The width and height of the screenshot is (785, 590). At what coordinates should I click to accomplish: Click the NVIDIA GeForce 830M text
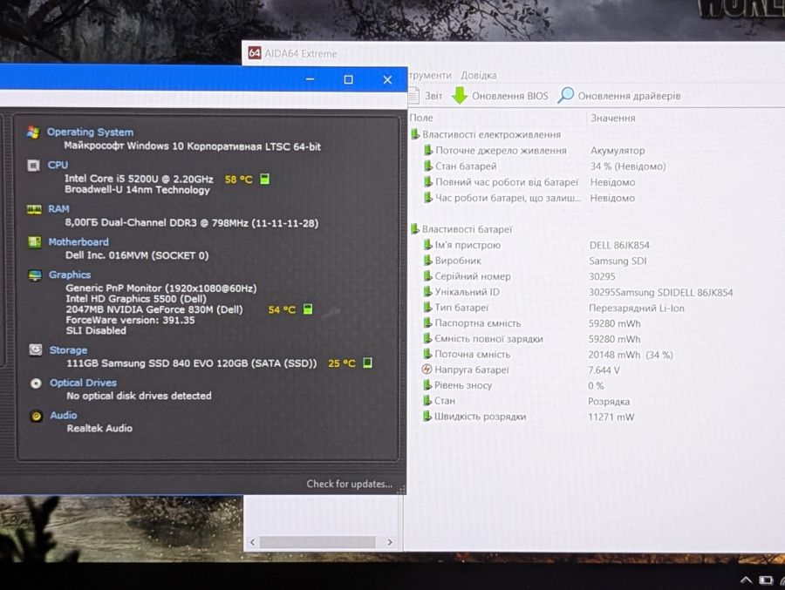(154, 309)
